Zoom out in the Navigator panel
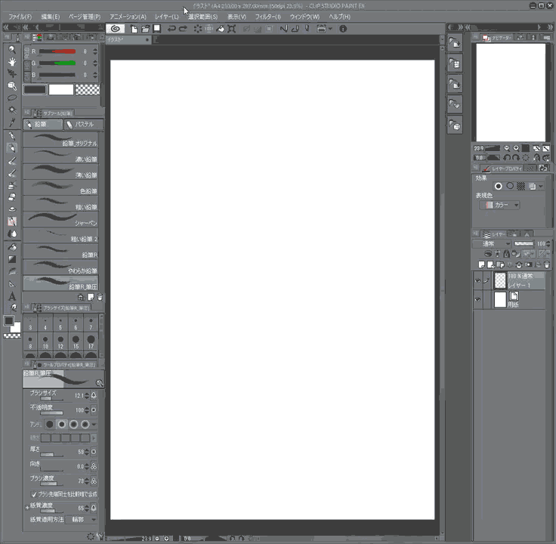 507,148
